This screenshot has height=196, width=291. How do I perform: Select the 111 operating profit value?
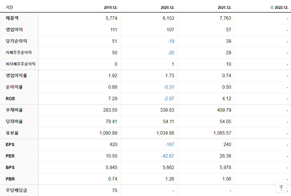(x=114, y=30)
